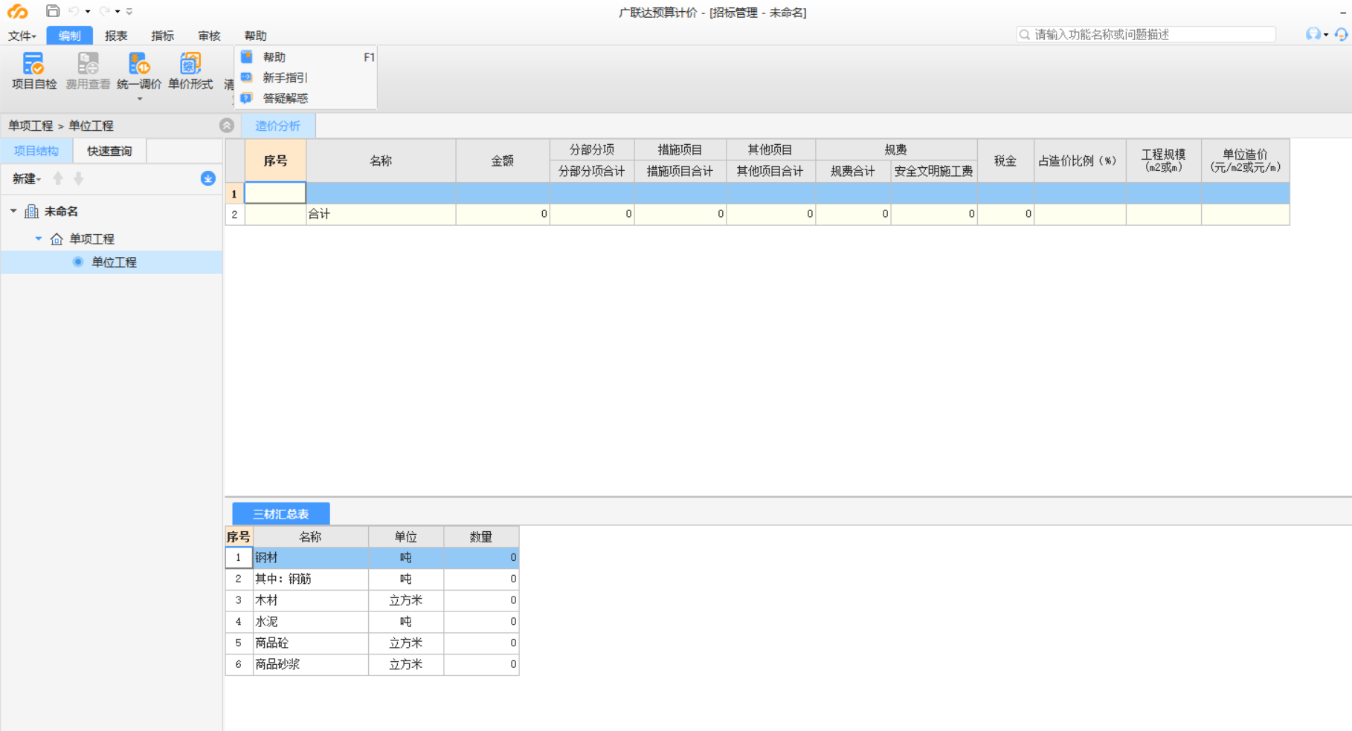Screen dimensions: 1352x731
Task: Open the 文件 menu
Action: 22,36
